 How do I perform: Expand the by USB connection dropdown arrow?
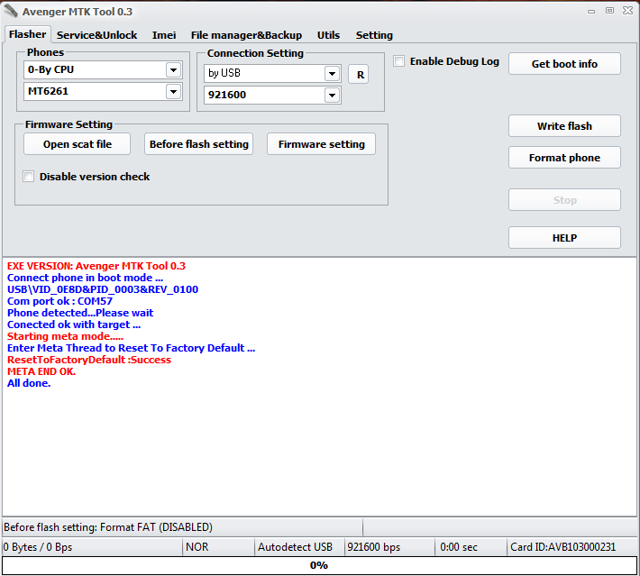[333, 74]
